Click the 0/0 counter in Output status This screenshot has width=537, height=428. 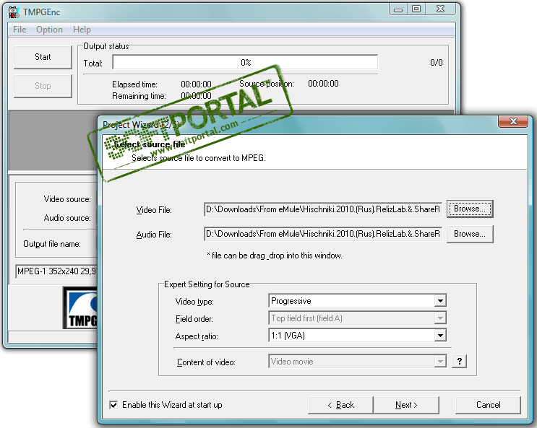pyautogui.click(x=437, y=63)
